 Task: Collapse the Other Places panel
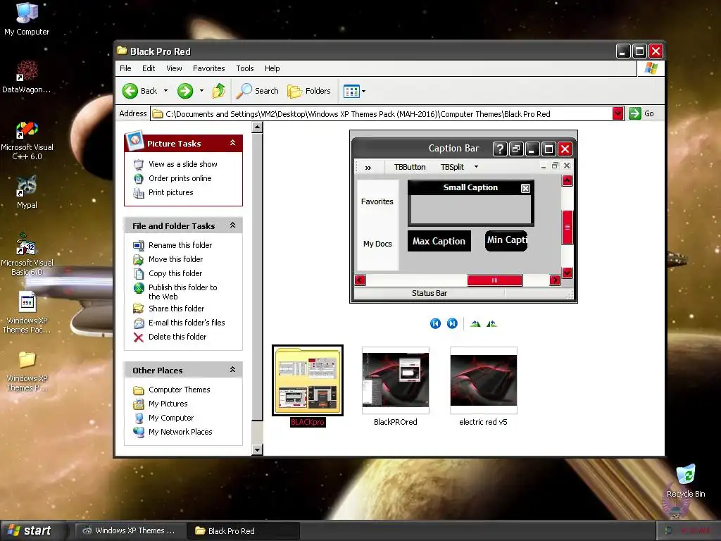232,370
